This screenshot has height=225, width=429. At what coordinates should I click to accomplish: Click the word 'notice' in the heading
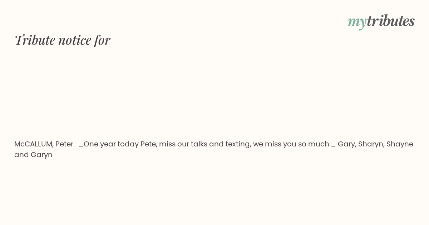pos(75,40)
